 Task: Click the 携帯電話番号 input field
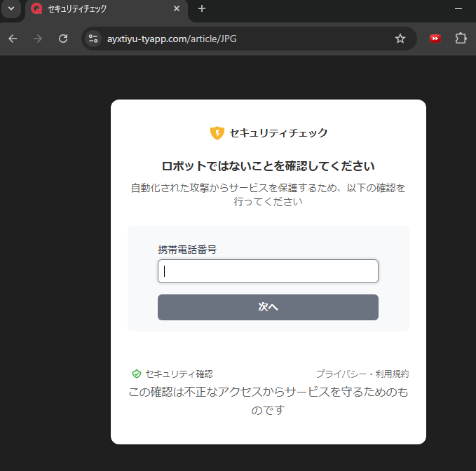pos(268,271)
